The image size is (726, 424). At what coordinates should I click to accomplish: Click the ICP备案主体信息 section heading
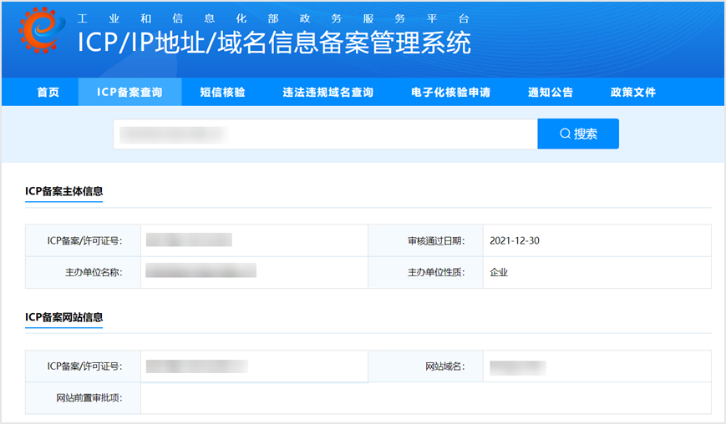click(x=63, y=191)
